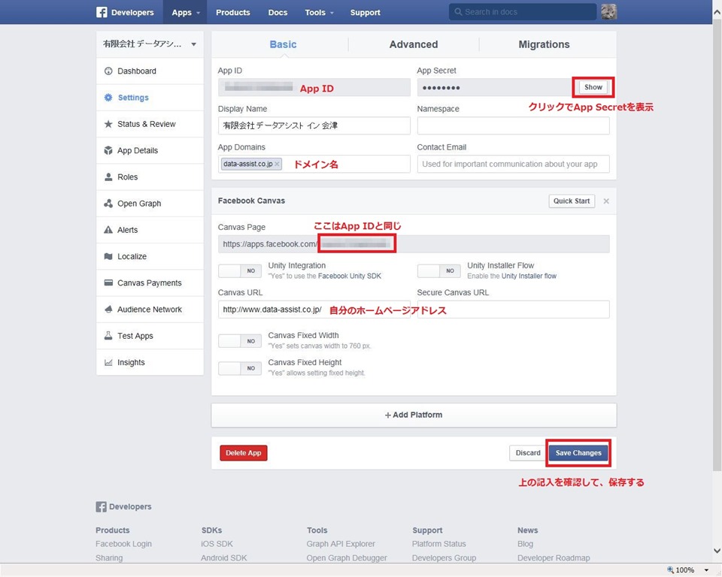This screenshot has width=722, height=577.
Task: Open the iOS SDK footer link
Action: [x=217, y=544]
